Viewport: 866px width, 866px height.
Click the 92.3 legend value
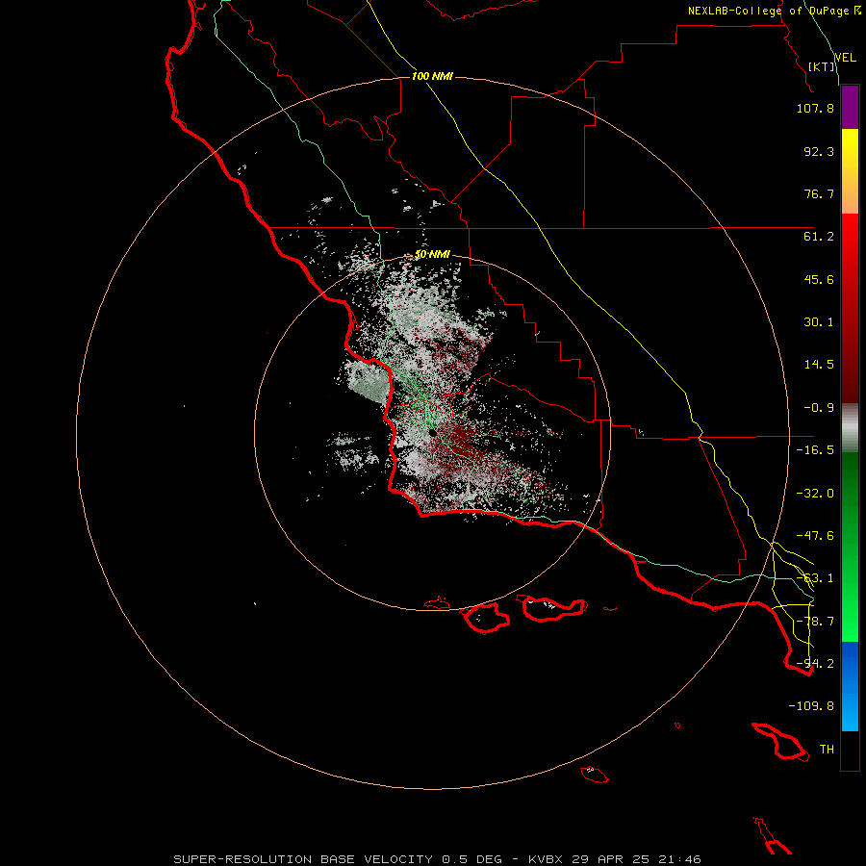click(x=819, y=151)
